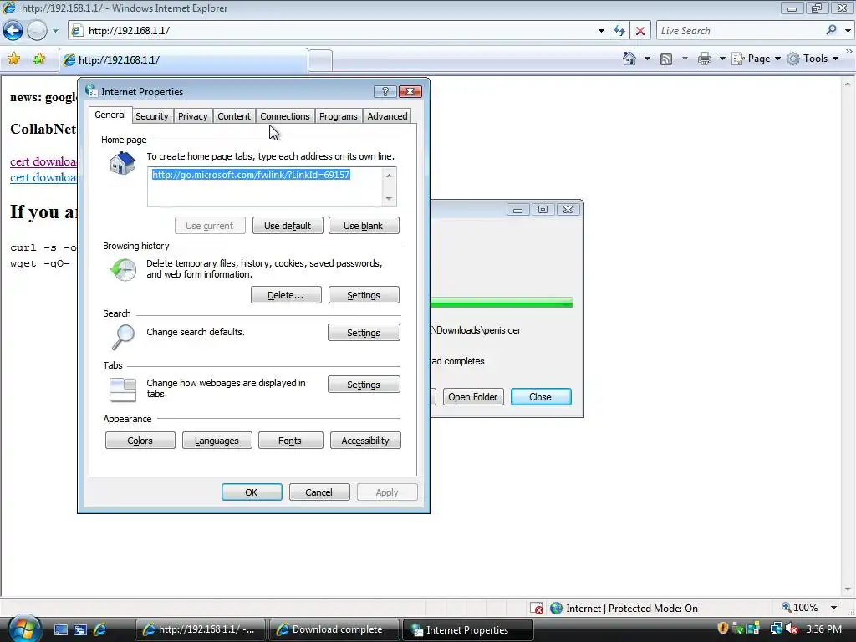Click the Accessibility appearance button
The width and height of the screenshot is (856, 642).
tap(365, 441)
